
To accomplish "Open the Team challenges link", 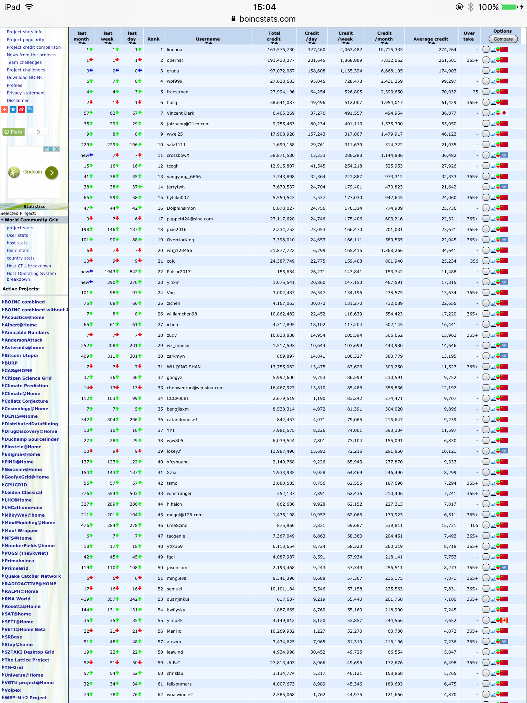I will 24,62.
